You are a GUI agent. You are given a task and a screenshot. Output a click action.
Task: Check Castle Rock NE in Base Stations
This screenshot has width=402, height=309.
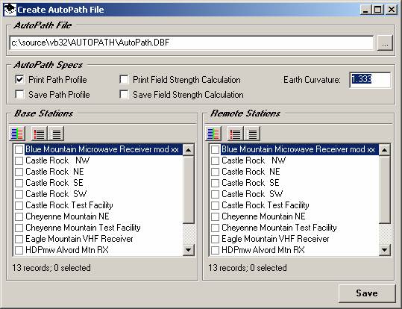[x=19, y=172]
